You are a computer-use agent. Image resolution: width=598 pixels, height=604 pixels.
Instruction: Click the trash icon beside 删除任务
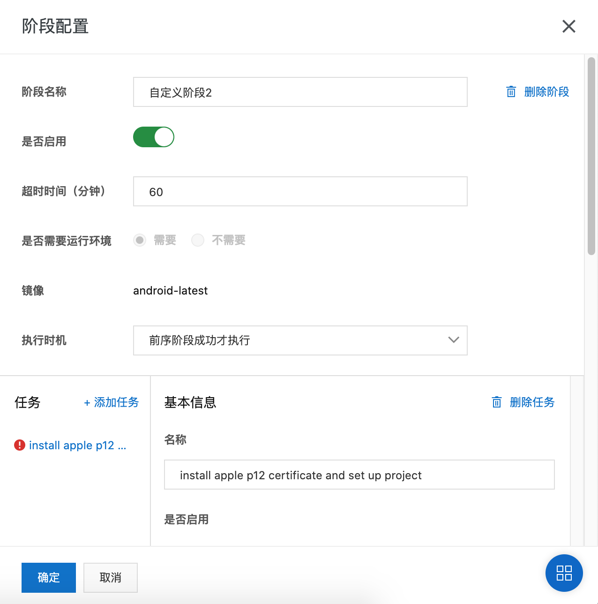pos(497,402)
